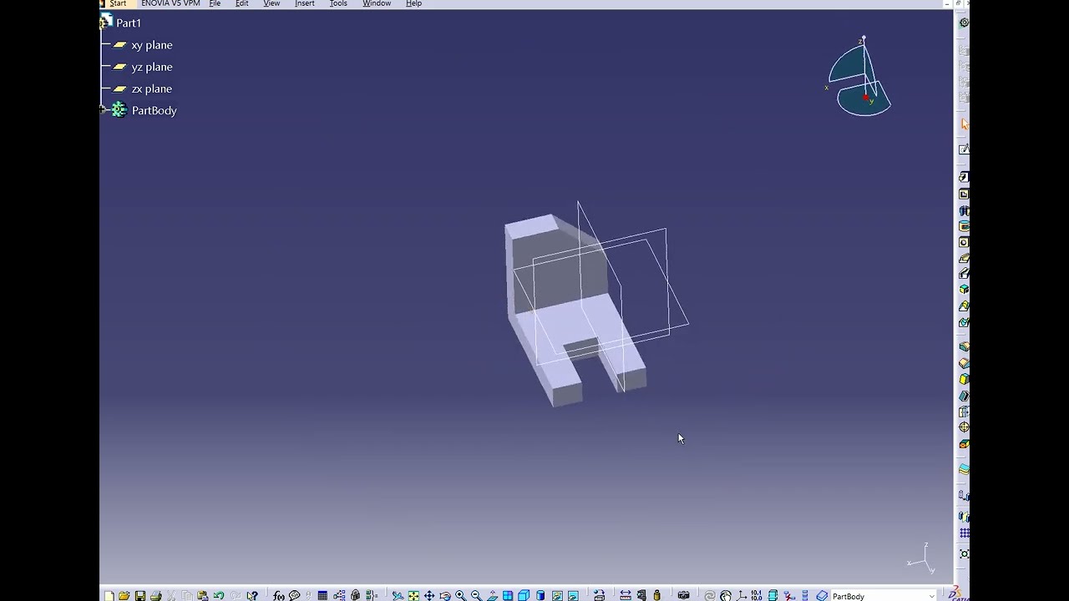Open the ENOVIA V5 VPM menu
This screenshot has height=601, width=1069.
click(170, 3)
